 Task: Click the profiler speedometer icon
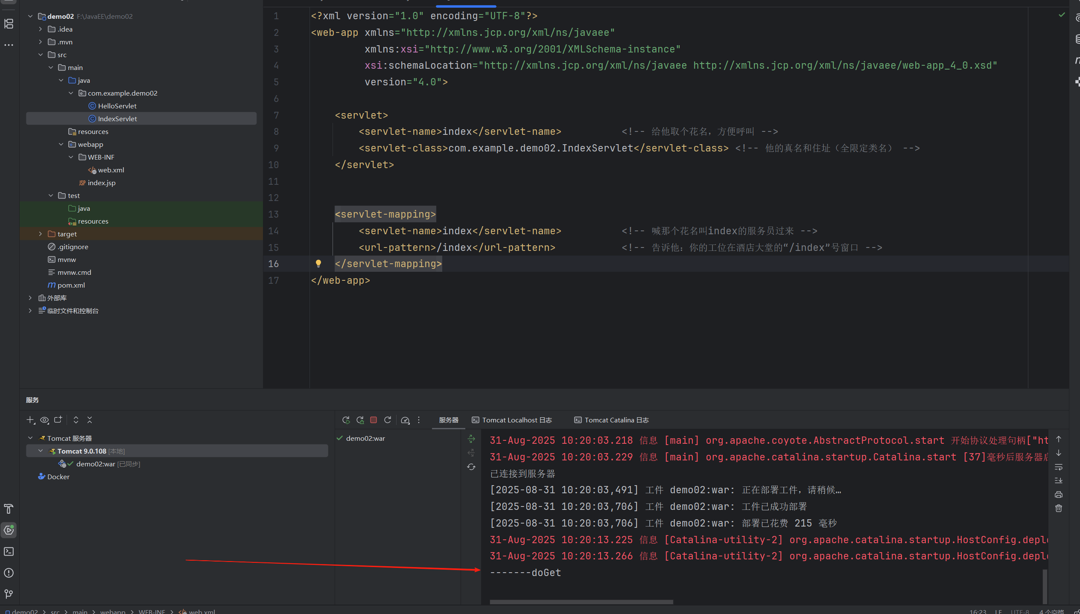pyautogui.click(x=405, y=420)
